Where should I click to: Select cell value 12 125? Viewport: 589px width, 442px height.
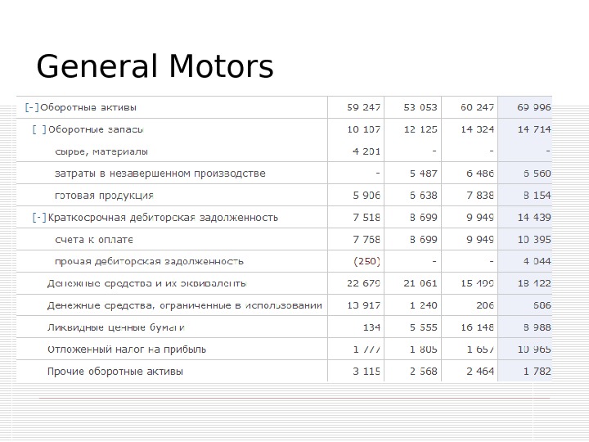click(x=420, y=129)
